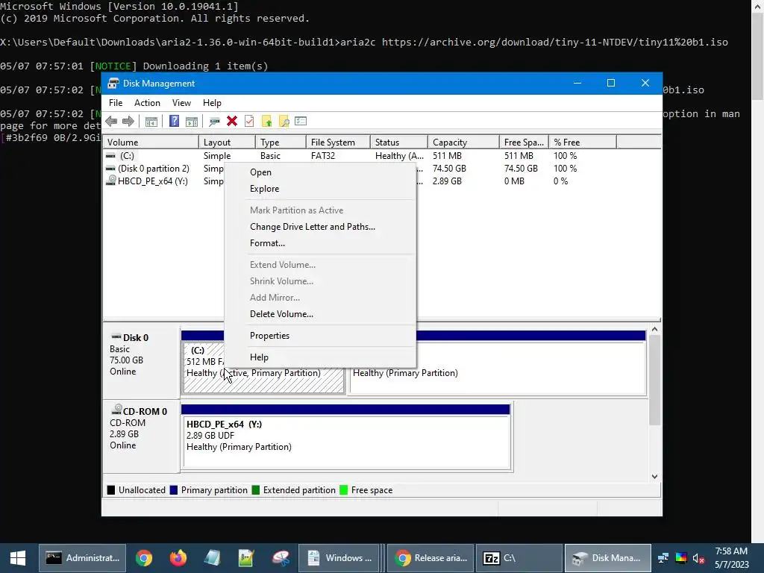764x573 pixels.
Task: Click the disk drive icon left of the red X
Action: click(x=214, y=122)
